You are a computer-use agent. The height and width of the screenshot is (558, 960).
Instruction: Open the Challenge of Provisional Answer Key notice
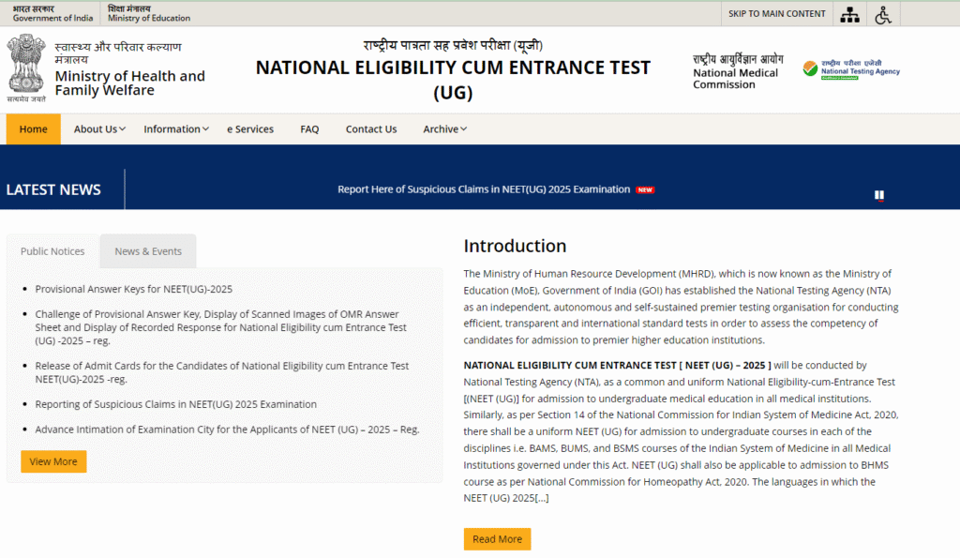click(x=220, y=327)
